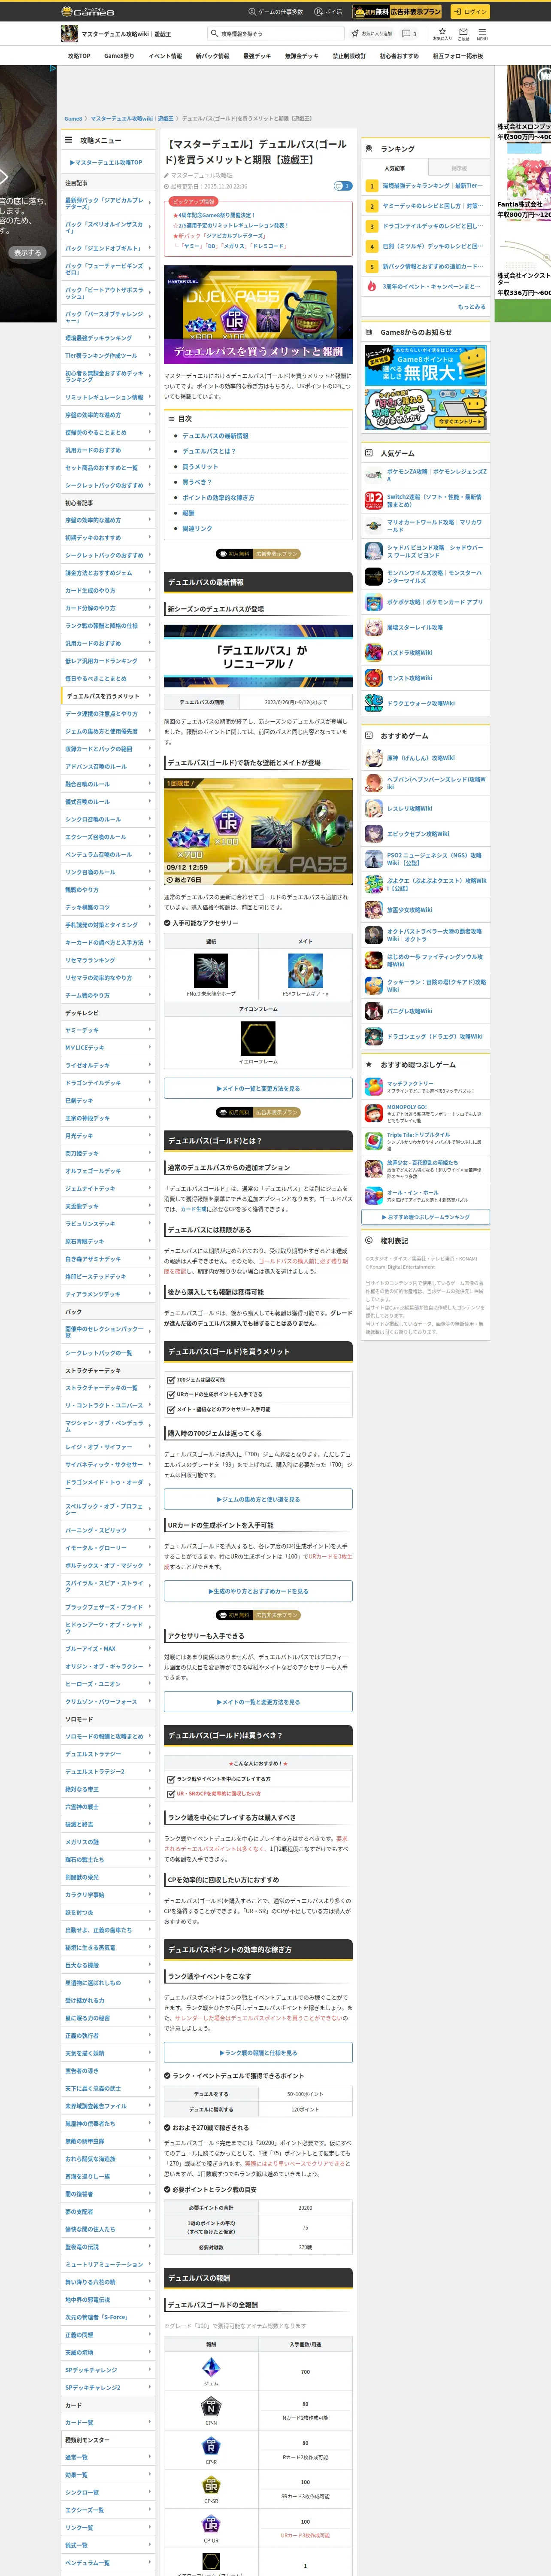Screen dimensions: 551x2576
Task: Click the article's blue comment count badge
Action: pyautogui.click(x=342, y=186)
